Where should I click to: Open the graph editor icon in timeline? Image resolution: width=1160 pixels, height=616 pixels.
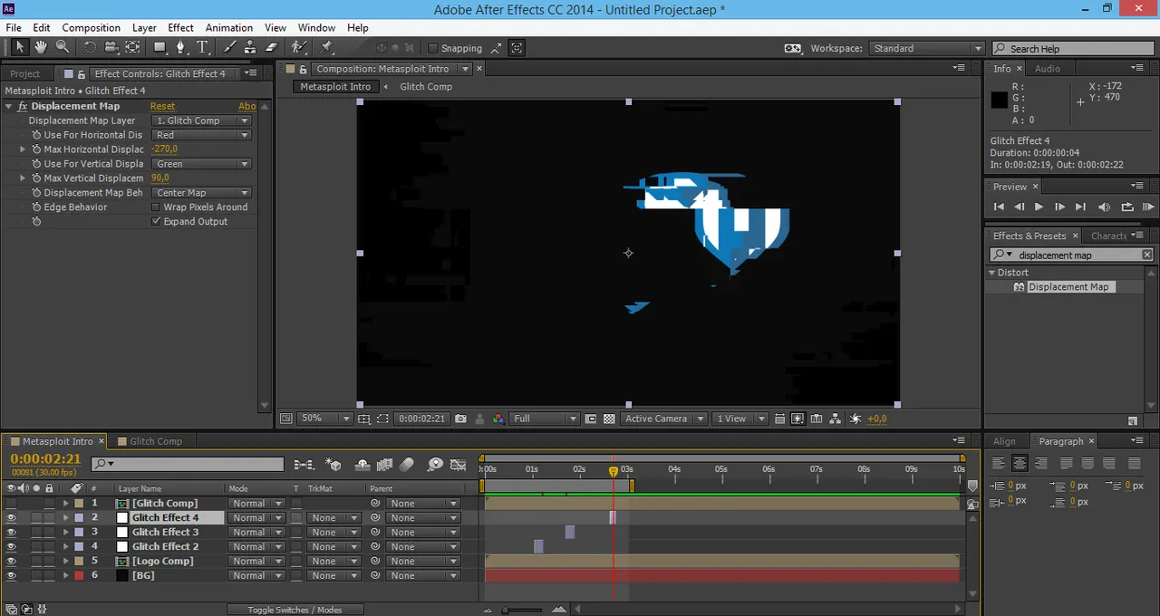click(460, 465)
